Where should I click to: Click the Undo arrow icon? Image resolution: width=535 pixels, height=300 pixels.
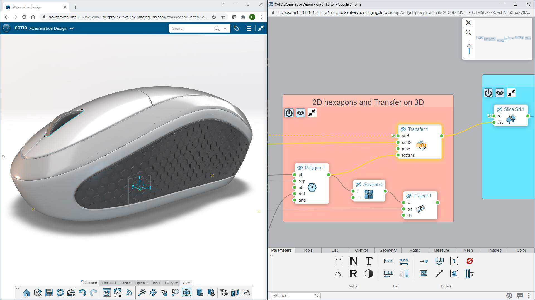pos(82,292)
